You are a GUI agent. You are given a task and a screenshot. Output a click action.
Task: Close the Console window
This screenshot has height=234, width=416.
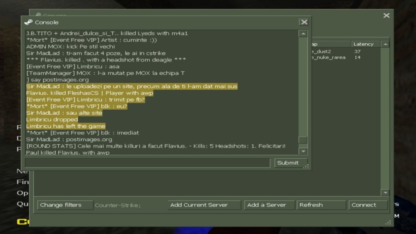tap(304, 22)
